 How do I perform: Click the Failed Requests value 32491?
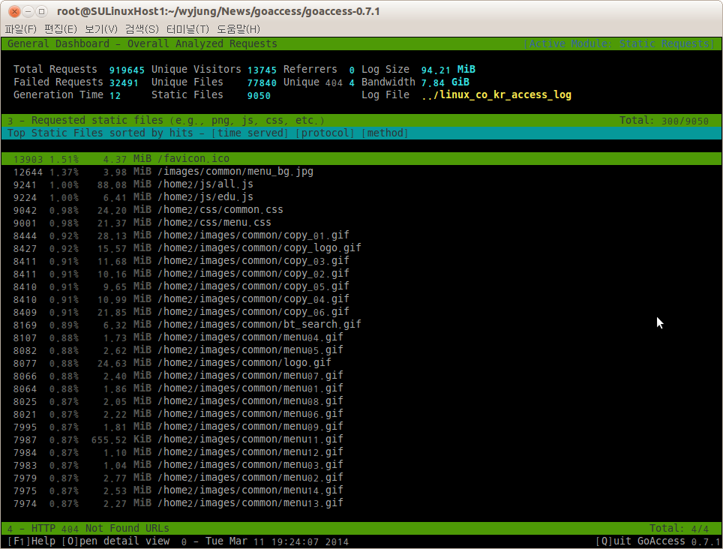pos(124,83)
